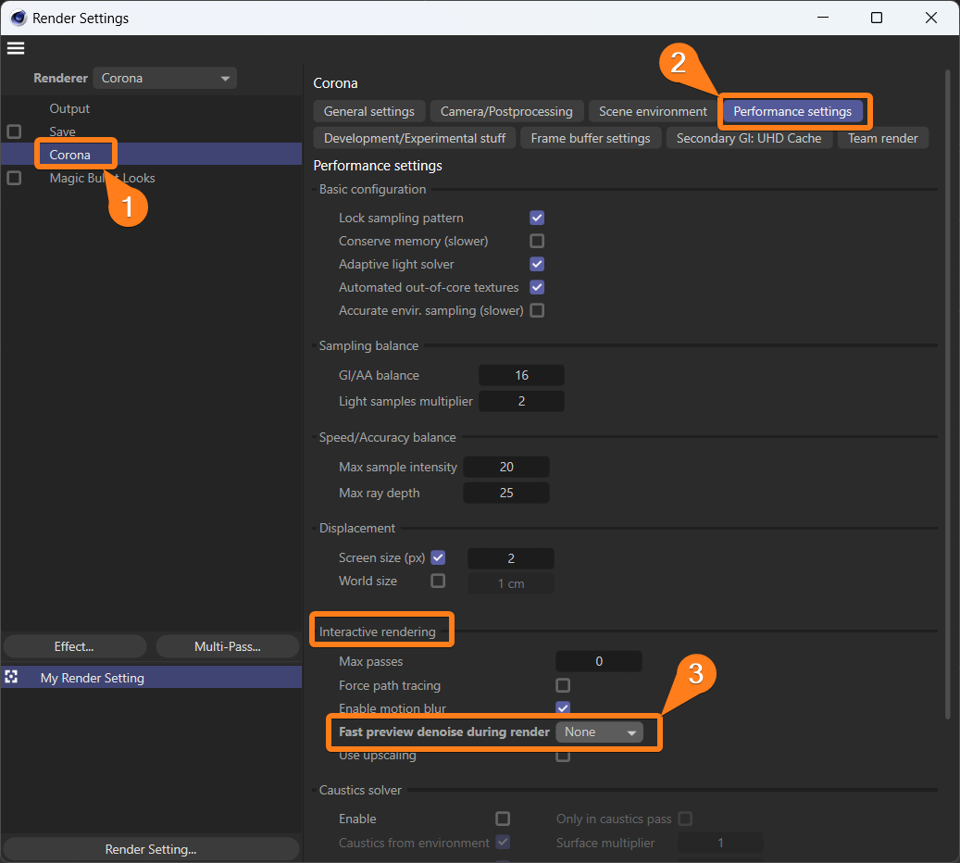Click the Cinema 4D app icon in title bar

(x=19, y=18)
